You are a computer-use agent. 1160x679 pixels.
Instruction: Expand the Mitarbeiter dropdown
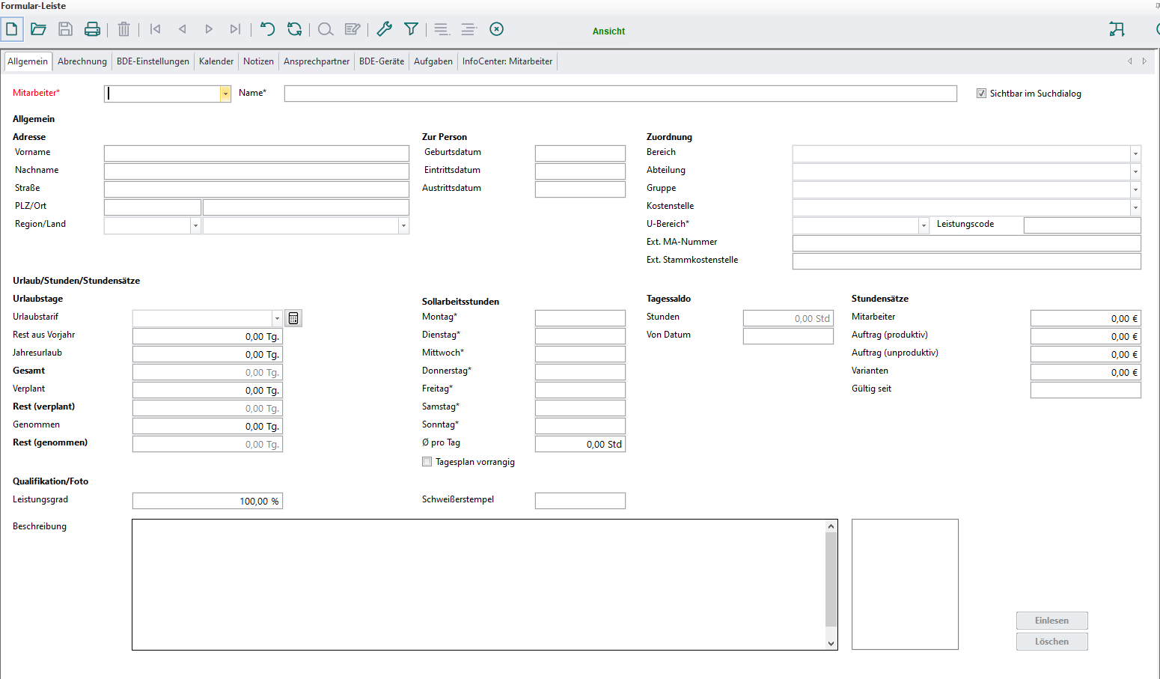coord(225,94)
